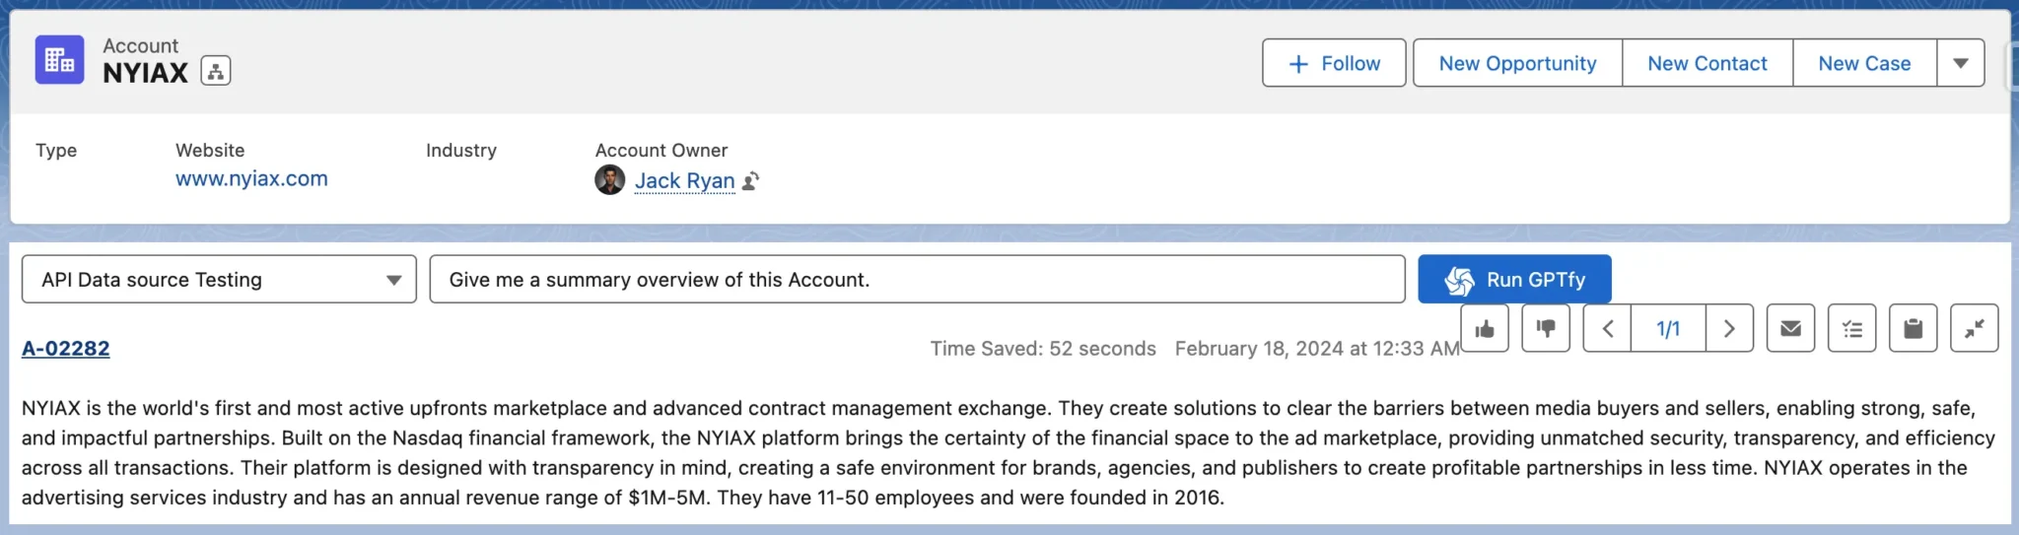The height and width of the screenshot is (535, 2019).
Task: Click the Run GPTfy button
Action: 1514,280
